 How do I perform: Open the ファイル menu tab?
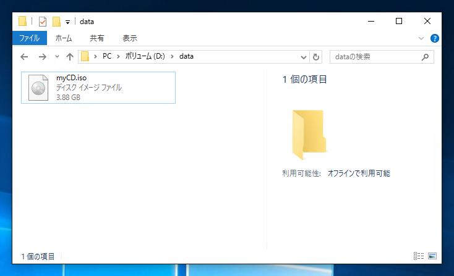coord(30,38)
